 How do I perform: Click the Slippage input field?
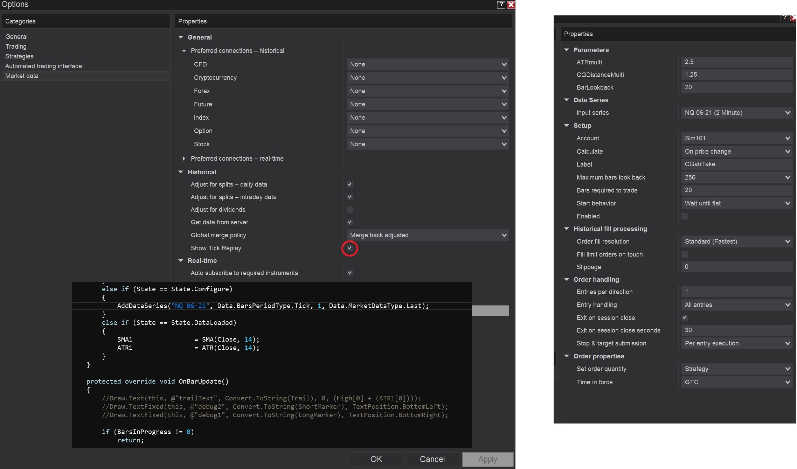tap(737, 267)
